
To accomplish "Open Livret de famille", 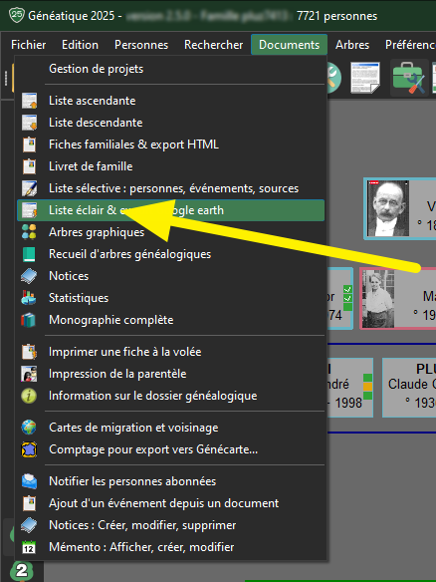I will click(x=91, y=166).
